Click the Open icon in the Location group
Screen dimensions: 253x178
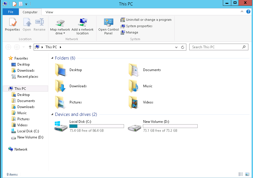coord(27,22)
